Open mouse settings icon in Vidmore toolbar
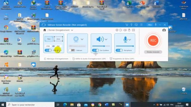 click(129, 30)
